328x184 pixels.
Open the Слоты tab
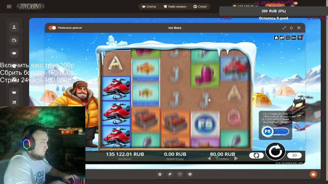(149, 7)
